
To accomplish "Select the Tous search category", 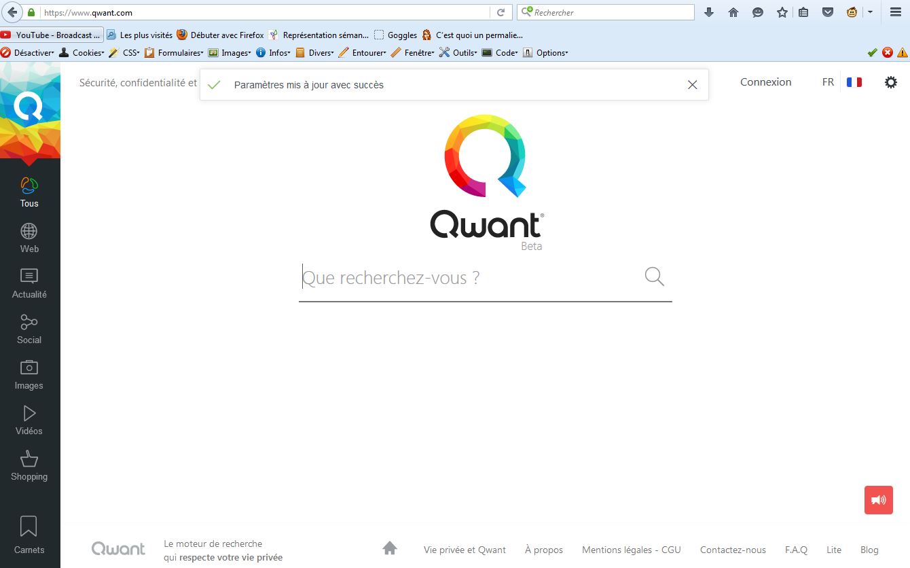I will [29, 192].
